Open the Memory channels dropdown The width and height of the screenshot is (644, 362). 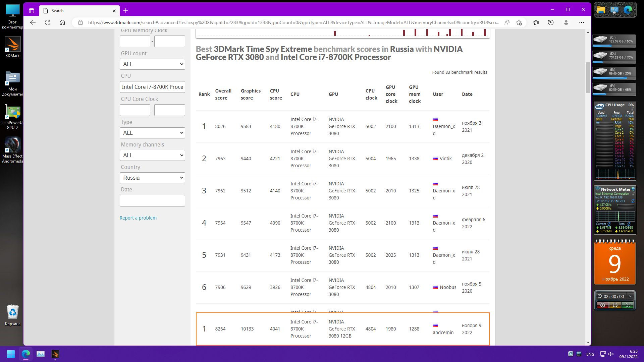(x=152, y=155)
